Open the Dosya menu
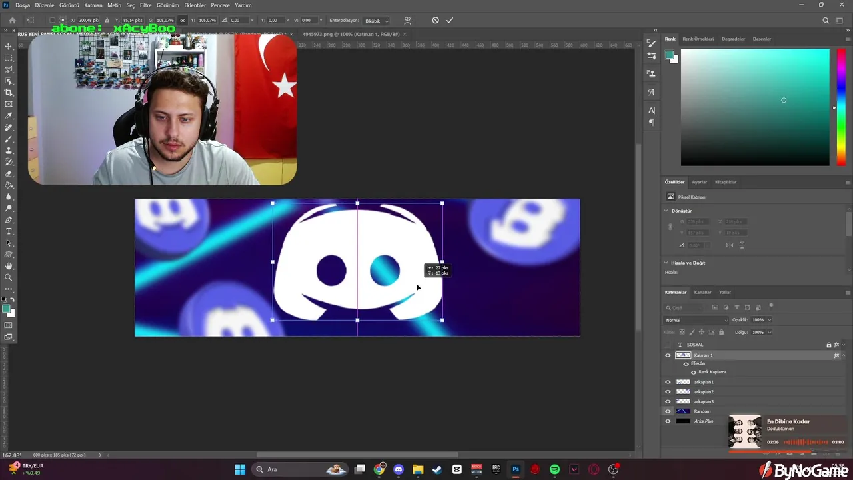 (x=23, y=5)
